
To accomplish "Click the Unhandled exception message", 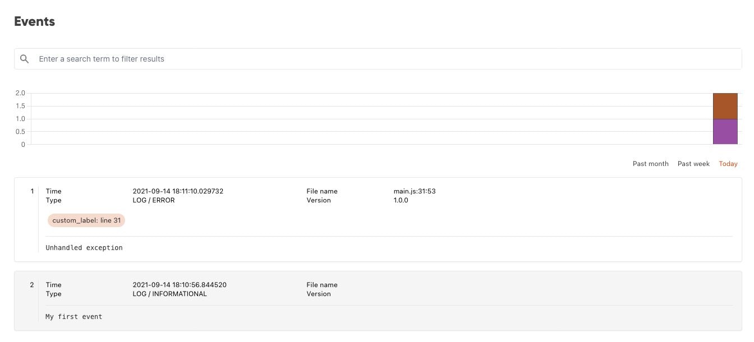I will pos(84,247).
